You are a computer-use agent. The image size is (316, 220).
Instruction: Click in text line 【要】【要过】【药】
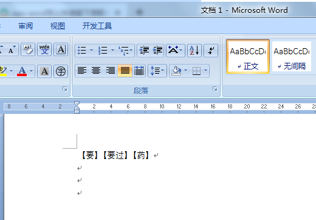tap(115, 155)
